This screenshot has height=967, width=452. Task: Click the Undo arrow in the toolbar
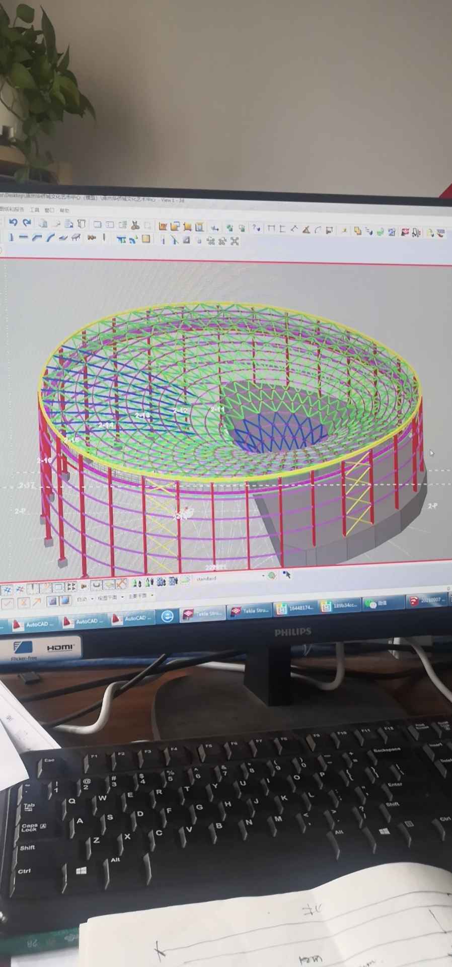(14, 223)
